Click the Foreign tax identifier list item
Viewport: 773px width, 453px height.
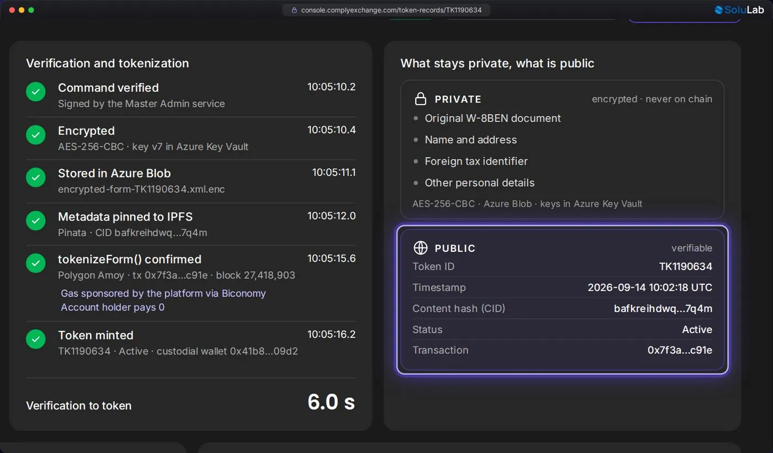tap(476, 161)
